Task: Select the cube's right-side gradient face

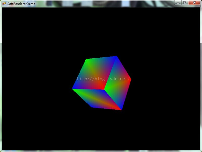Action: (x=118, y=83)
